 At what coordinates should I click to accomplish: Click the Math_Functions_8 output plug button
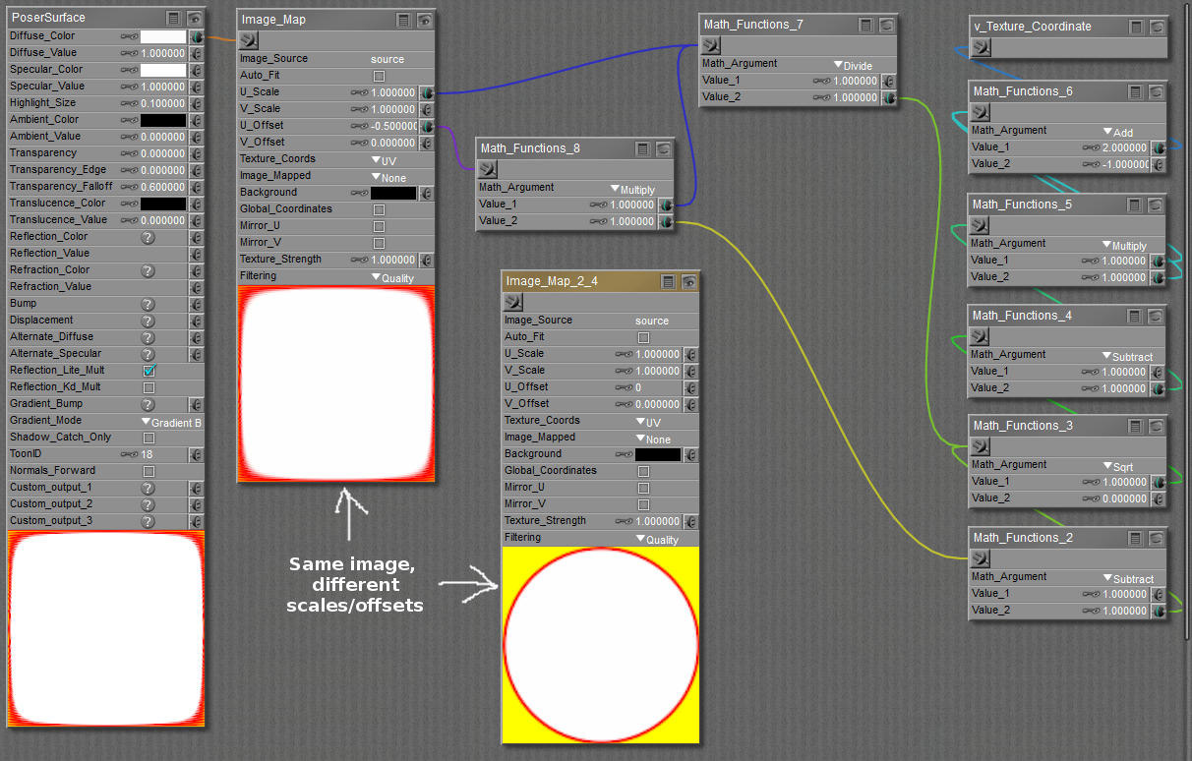click(x=488, y=169)
